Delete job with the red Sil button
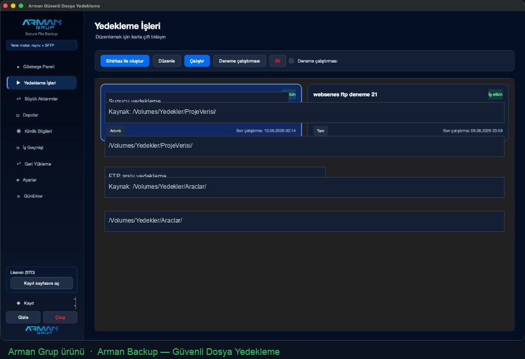The height and width of the screenshot is (359, 525). (277, 61)
